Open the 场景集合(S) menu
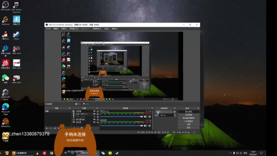277x156 pixels. [x=97, y=29]
